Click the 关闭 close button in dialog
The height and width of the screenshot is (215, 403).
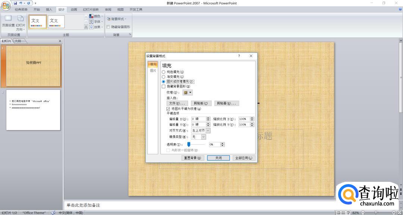click(218, 158)
